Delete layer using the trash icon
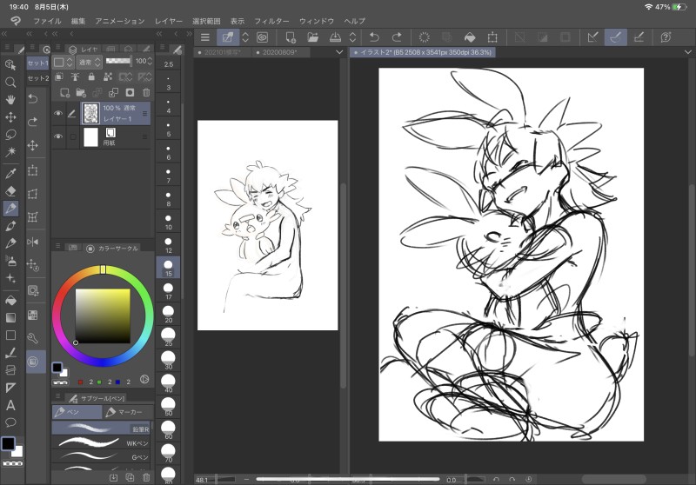This screenshot has height=485, width=696. coord(146,91)
